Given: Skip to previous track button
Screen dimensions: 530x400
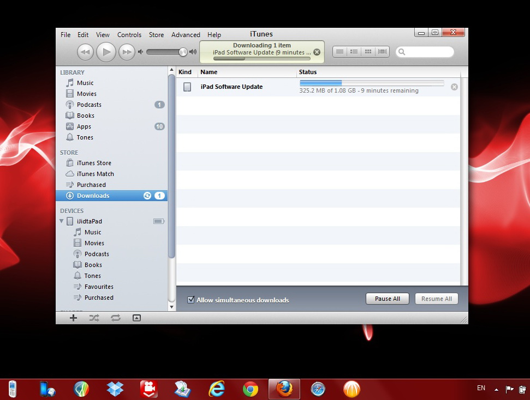Looking at the screenshot, I should pos(85,52).
